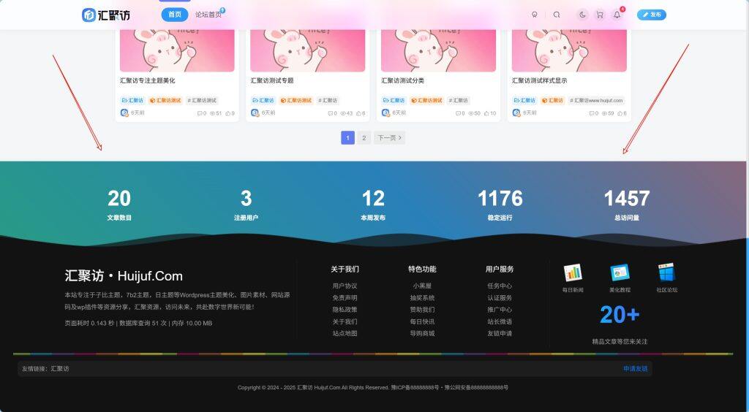Open 小黑屋 footer link
Screen dimensions: 749x412
click(422, 286)
